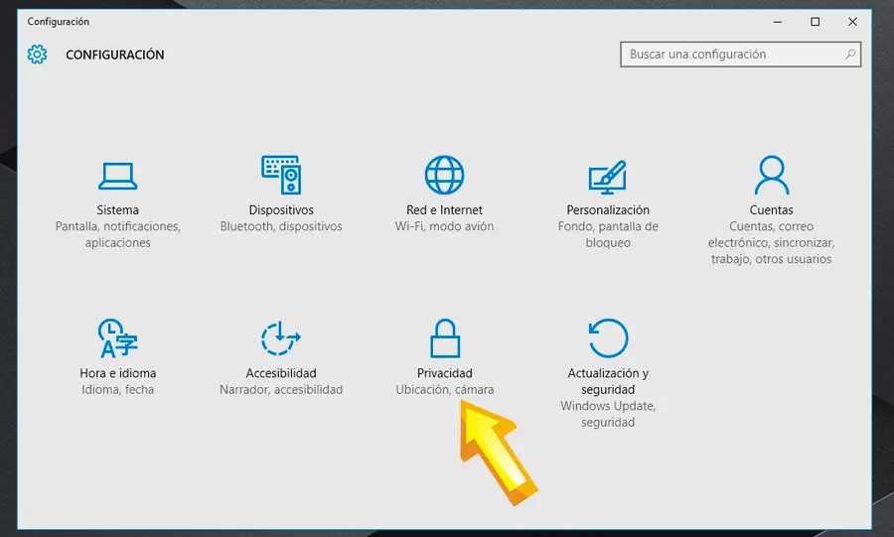Click the Privacidad label
The width and height of the screenshot is (894, 537).
(445, 373)
